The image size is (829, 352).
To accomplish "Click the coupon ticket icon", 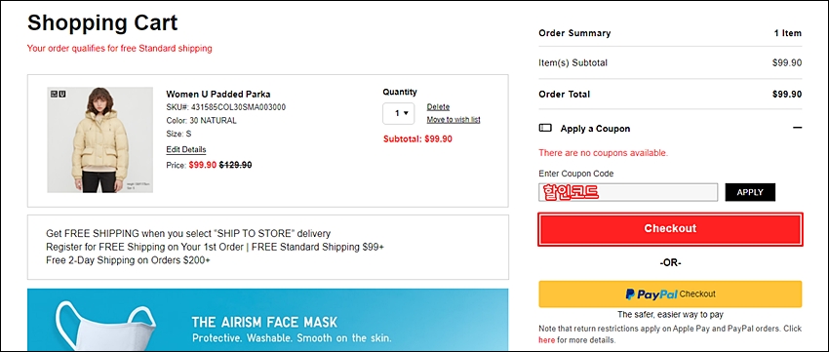I will 544,128.
